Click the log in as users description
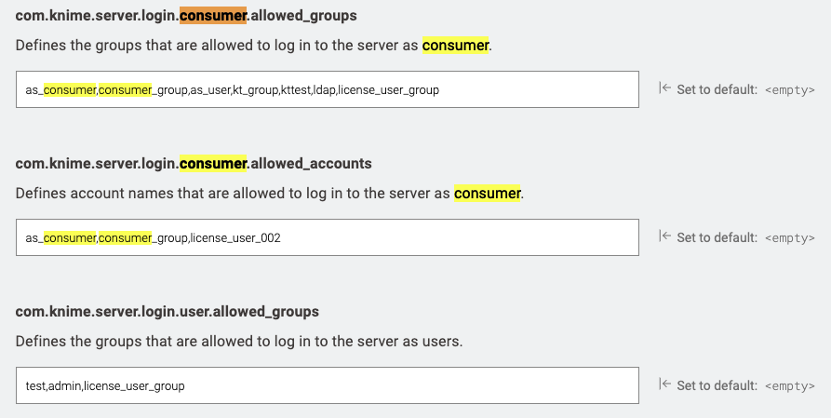Image resolution: width=831 pixels, height=418 pixels. tap(239, 341)
